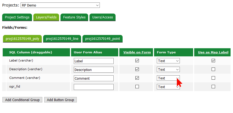This screenshot has width=233, height=113.
Task: Click the empty alias field for ogr_fid
Action: pos(94,87)
